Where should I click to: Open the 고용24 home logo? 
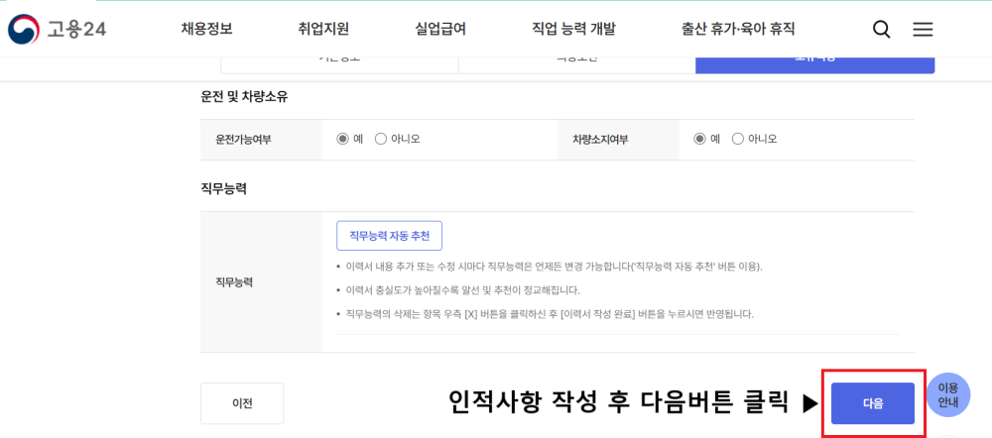point(57,29)
